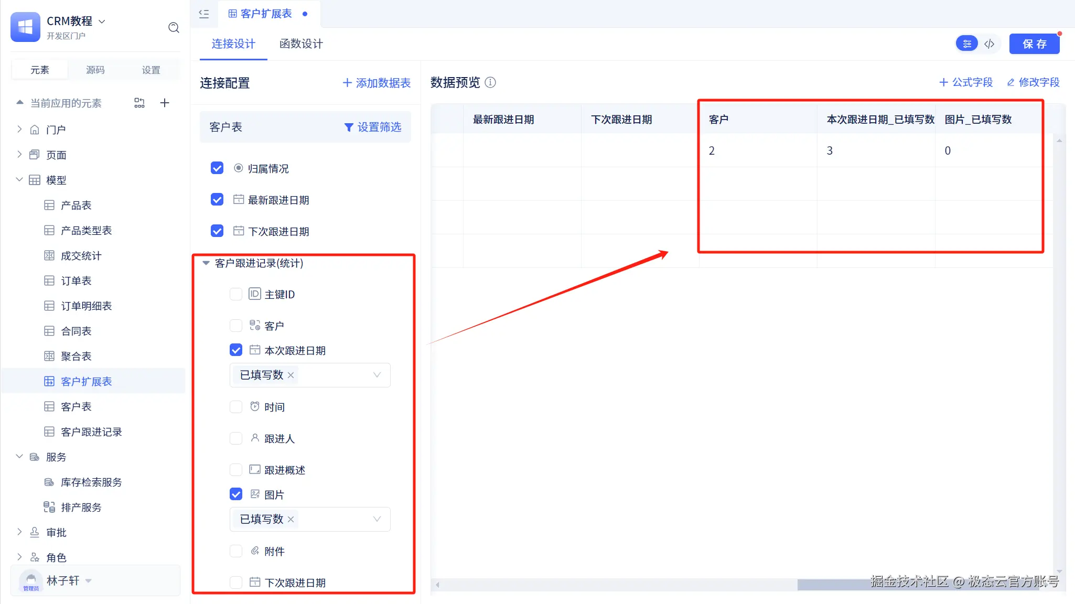Click the search icon in sidebar header
This screenshot has width=1075, height=604.
(x=174, y=28)
